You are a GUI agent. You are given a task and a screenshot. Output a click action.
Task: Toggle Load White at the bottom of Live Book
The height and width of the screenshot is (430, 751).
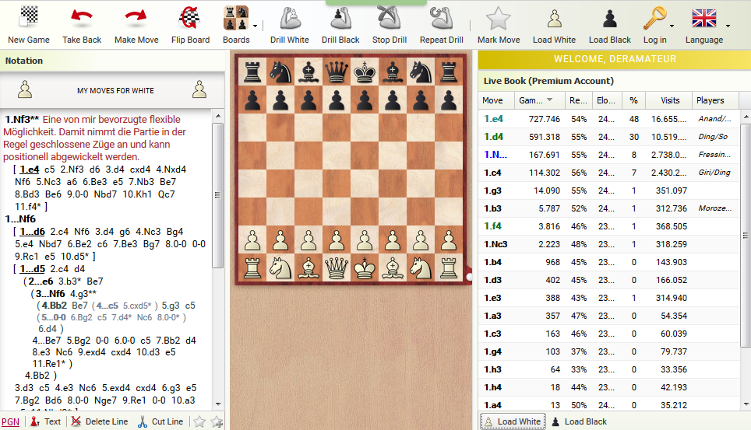click(x=512, y=421)
